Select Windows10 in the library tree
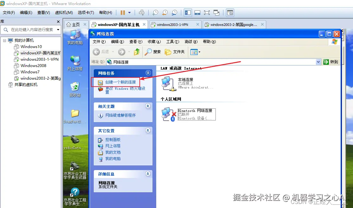This screenshot has width=353, height=208. [x=31, y=47]
